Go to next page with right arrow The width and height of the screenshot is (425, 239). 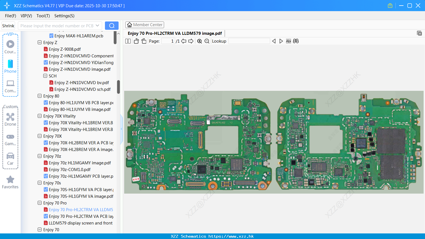191,41
